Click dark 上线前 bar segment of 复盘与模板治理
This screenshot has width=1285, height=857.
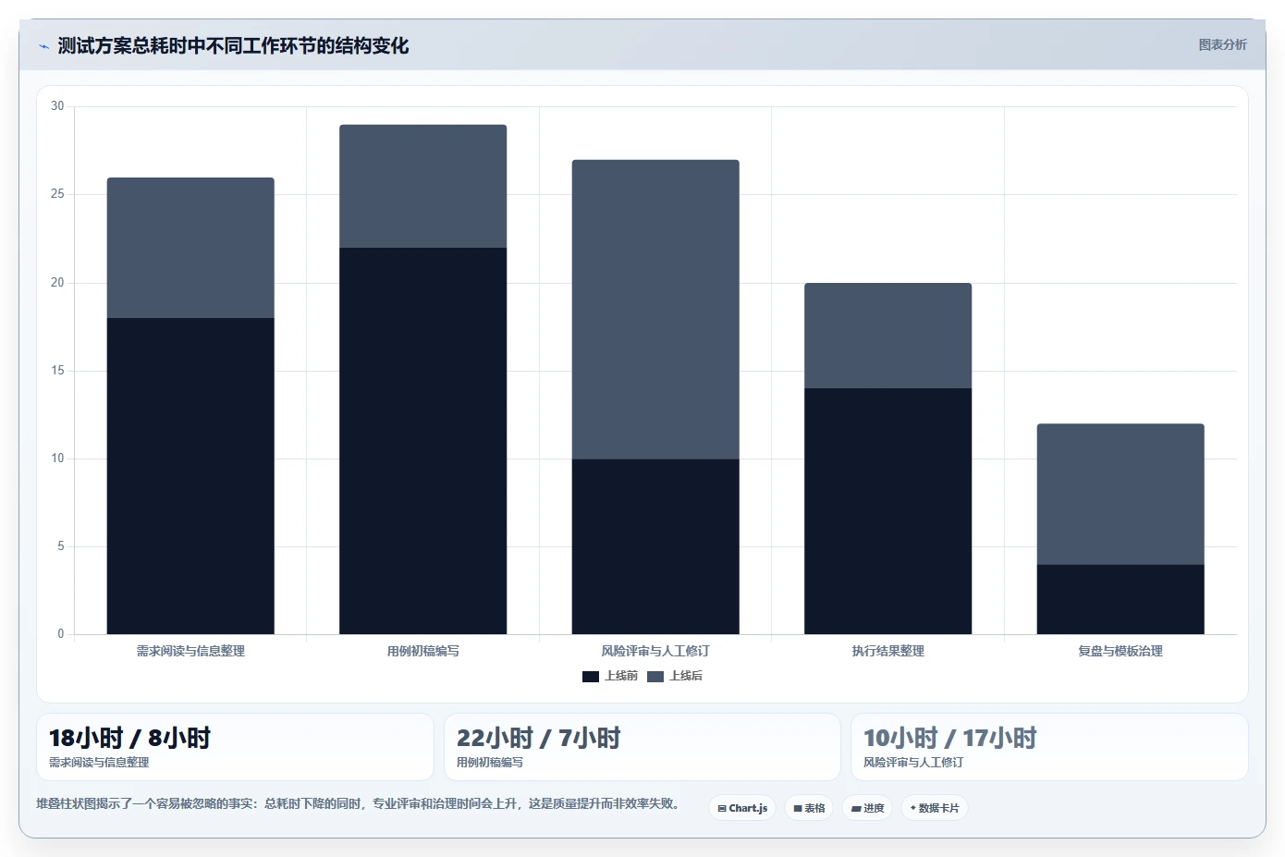[1120, 599]
